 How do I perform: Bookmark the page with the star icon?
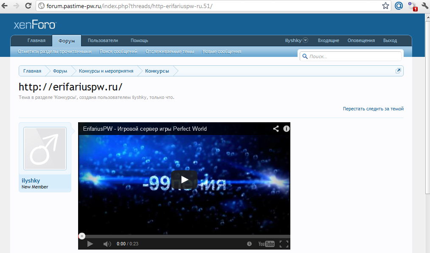pyautogui.click(x=385, y=6)
